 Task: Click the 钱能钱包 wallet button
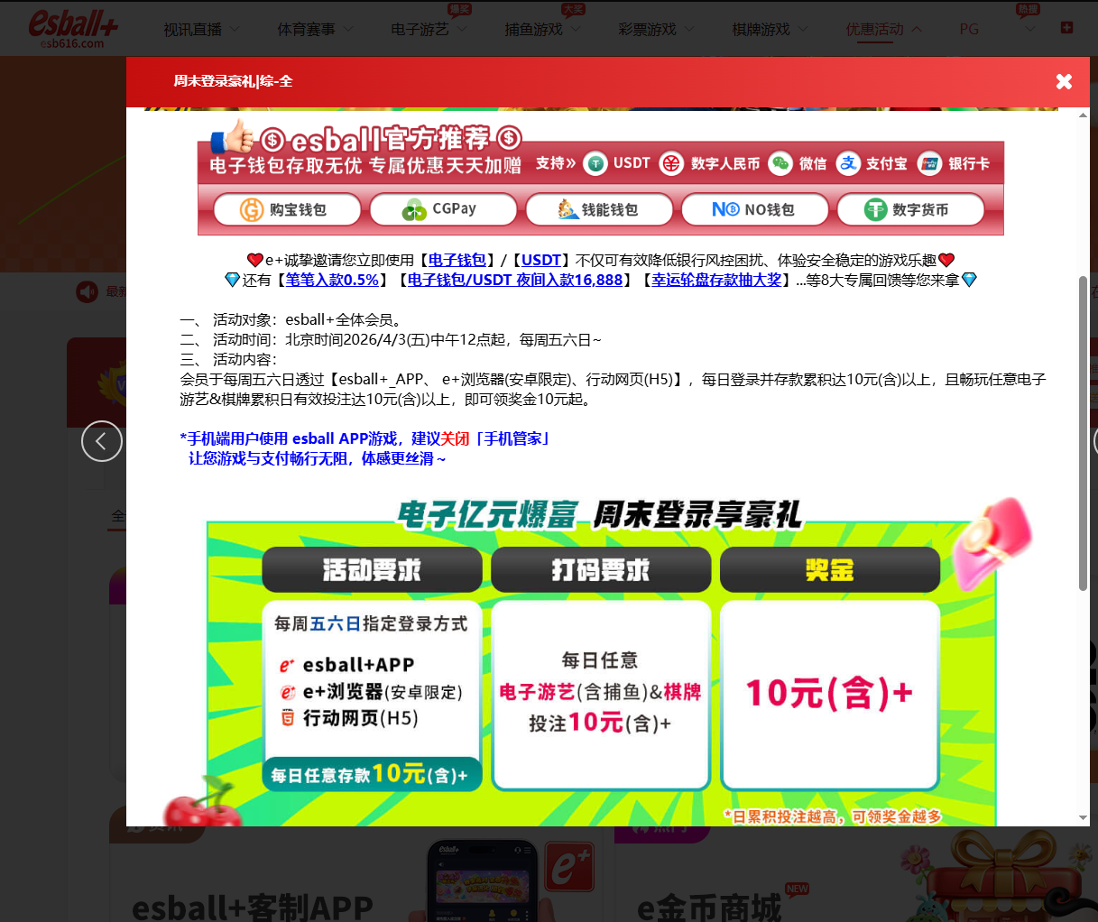[599, 209]
